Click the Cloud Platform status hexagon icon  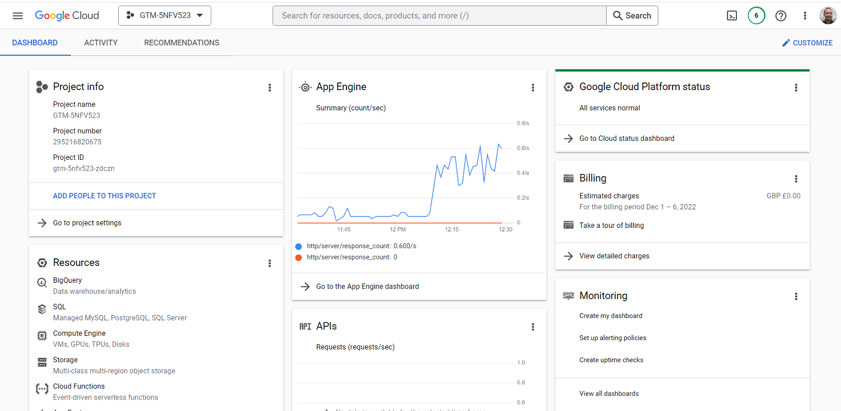pyautogui.click(x=569, y=87)
